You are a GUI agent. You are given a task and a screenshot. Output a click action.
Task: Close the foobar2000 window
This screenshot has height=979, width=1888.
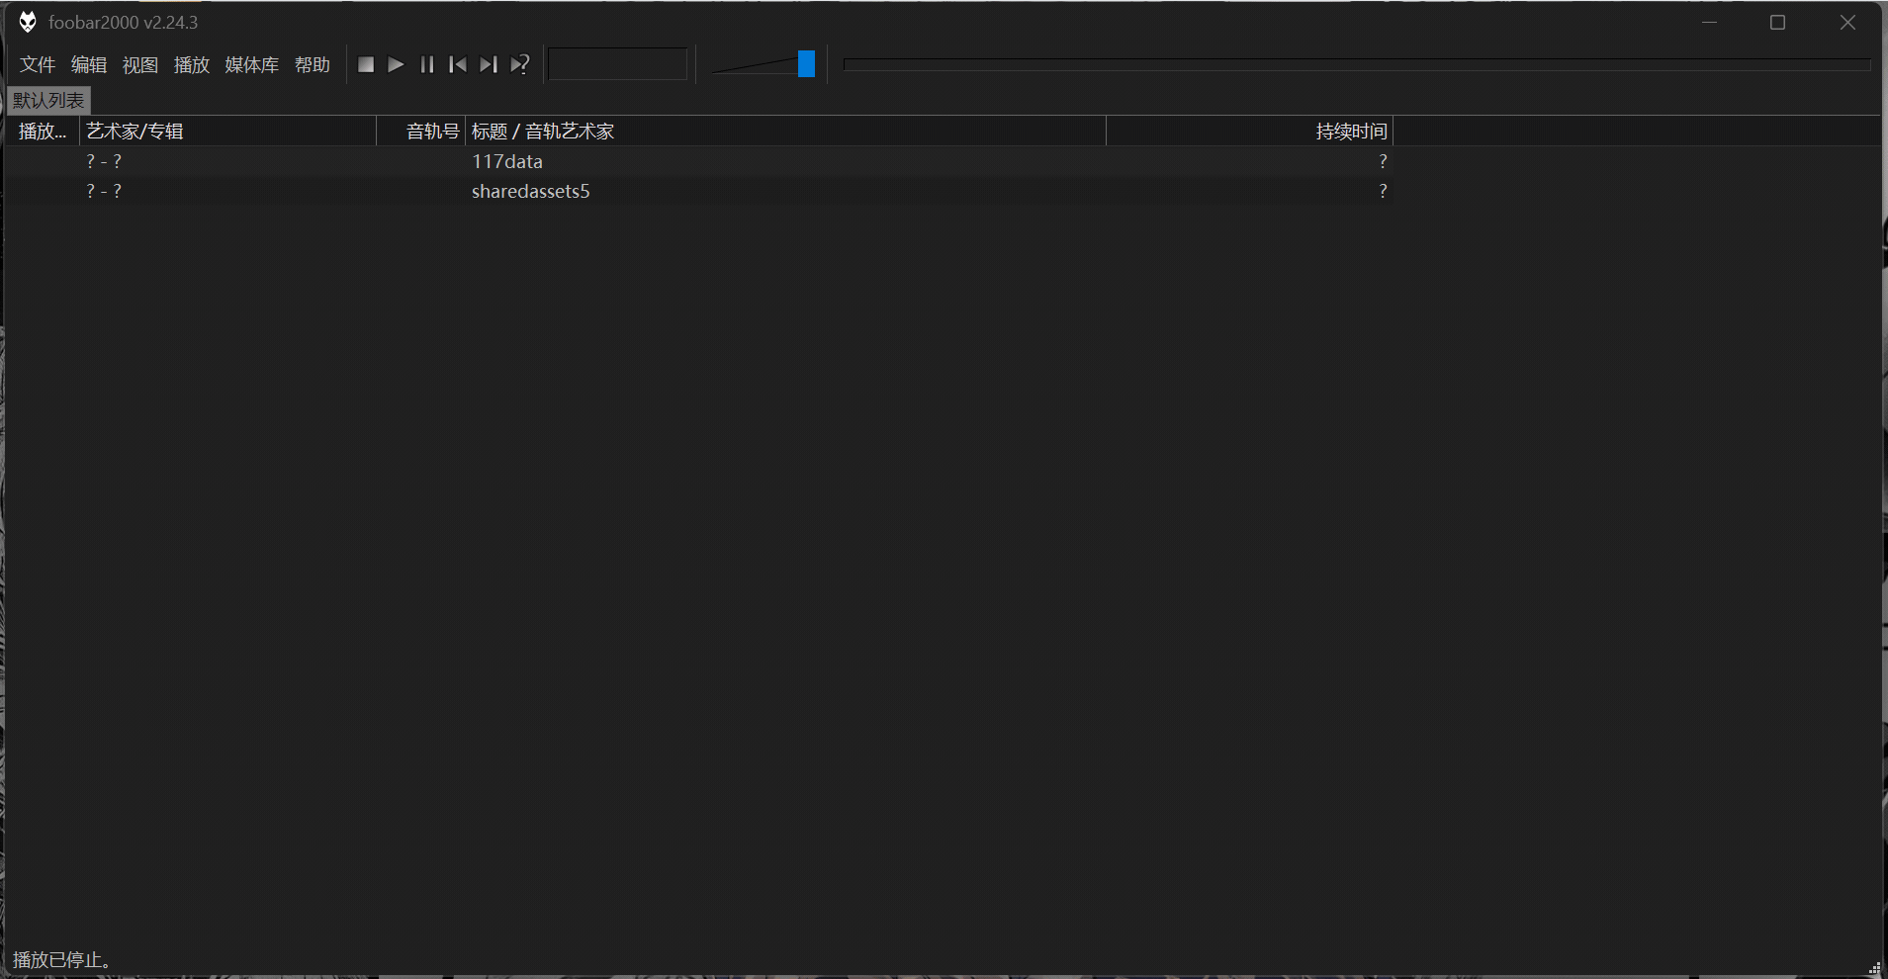(1847, 22)
